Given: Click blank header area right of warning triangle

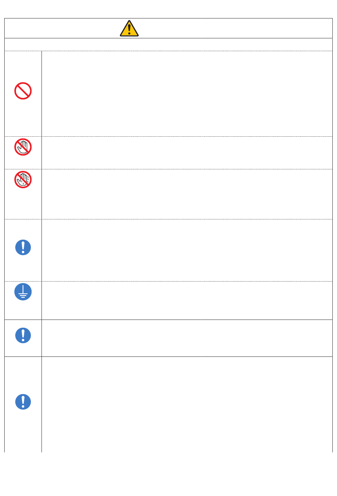Looking at the screenshot, I should point(236,28).
